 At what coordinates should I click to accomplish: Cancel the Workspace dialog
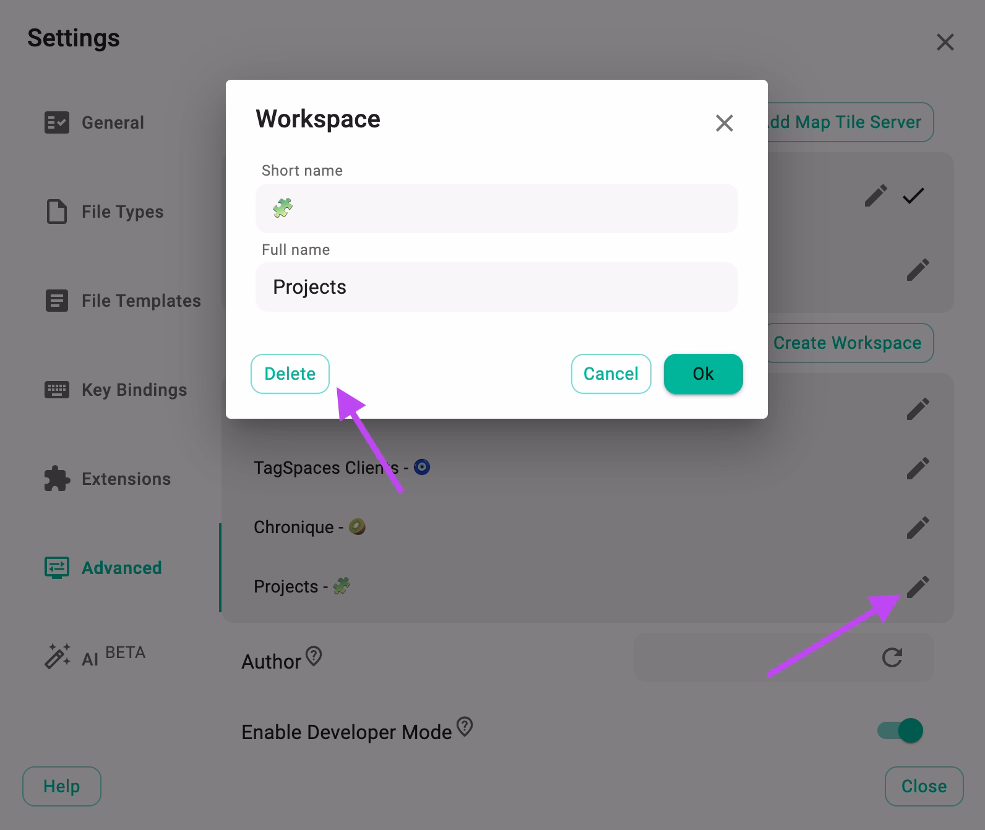click(x=611, y=374)
